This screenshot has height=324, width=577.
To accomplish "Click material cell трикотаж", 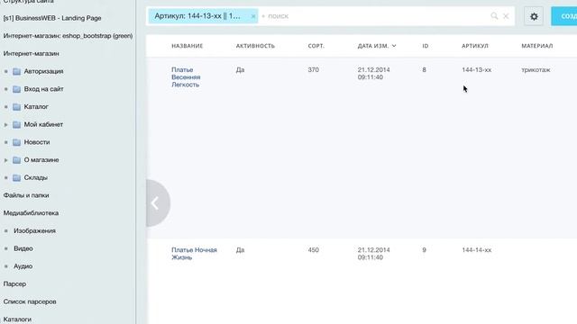I will point(536,70).
